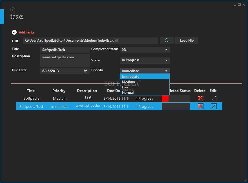The image size is (248, 183).
Task: Open the State dropdown showing In Progress
Action: [x=145, y=60]
